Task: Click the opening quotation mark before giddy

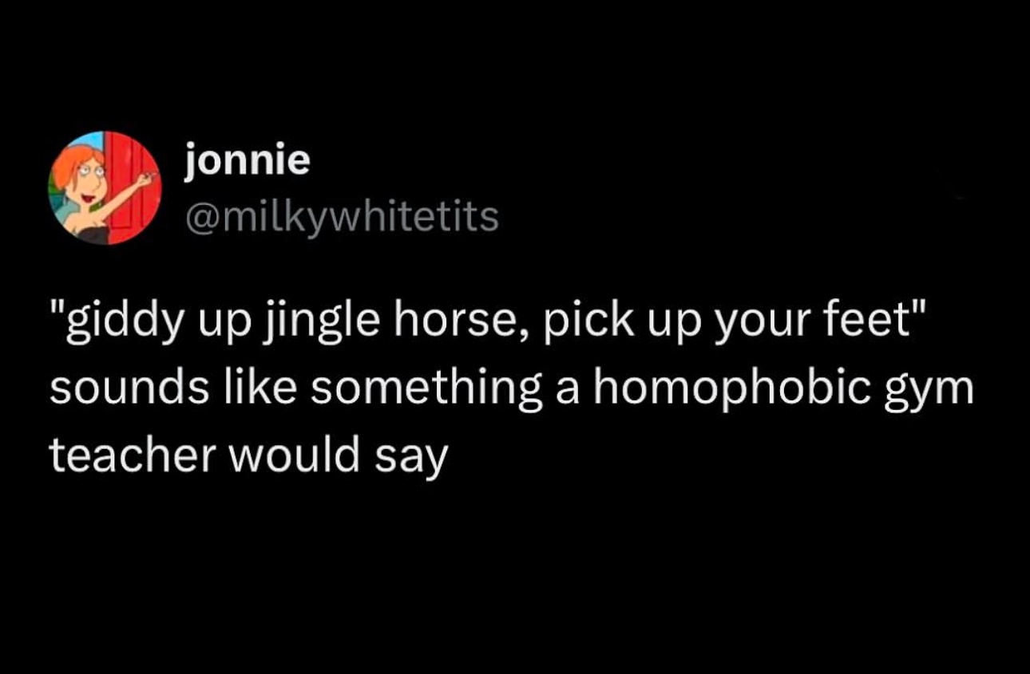Action: click(57, 313)
